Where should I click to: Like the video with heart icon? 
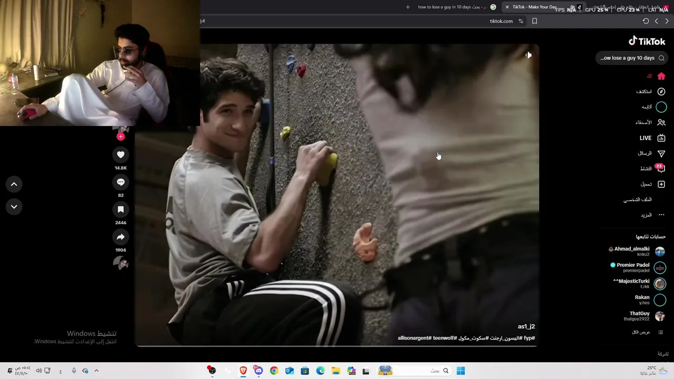pyautogui.click(x=121, y=155)
